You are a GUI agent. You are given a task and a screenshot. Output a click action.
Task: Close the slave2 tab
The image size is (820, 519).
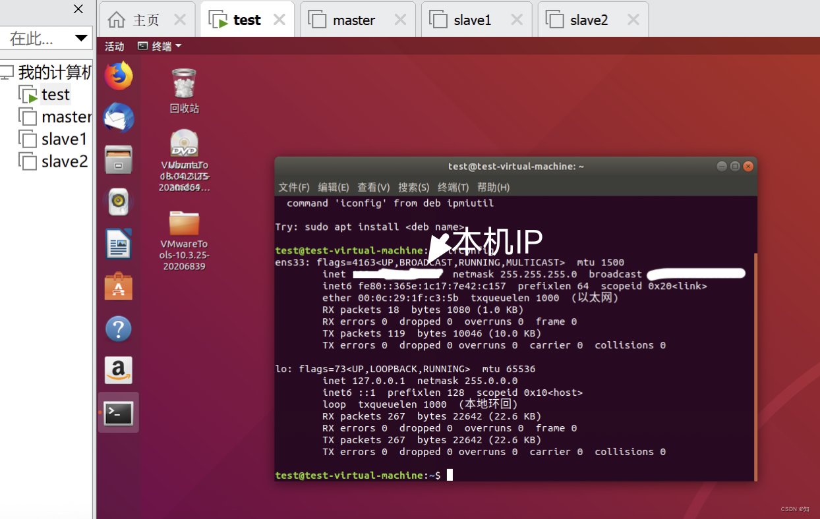(x=633, y=20)
